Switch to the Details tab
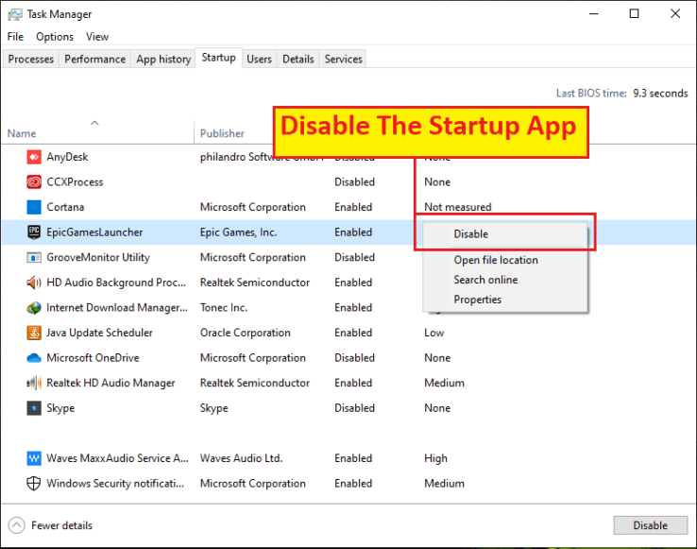The width and height of the screenshot is (697, 549). (297, 60)
